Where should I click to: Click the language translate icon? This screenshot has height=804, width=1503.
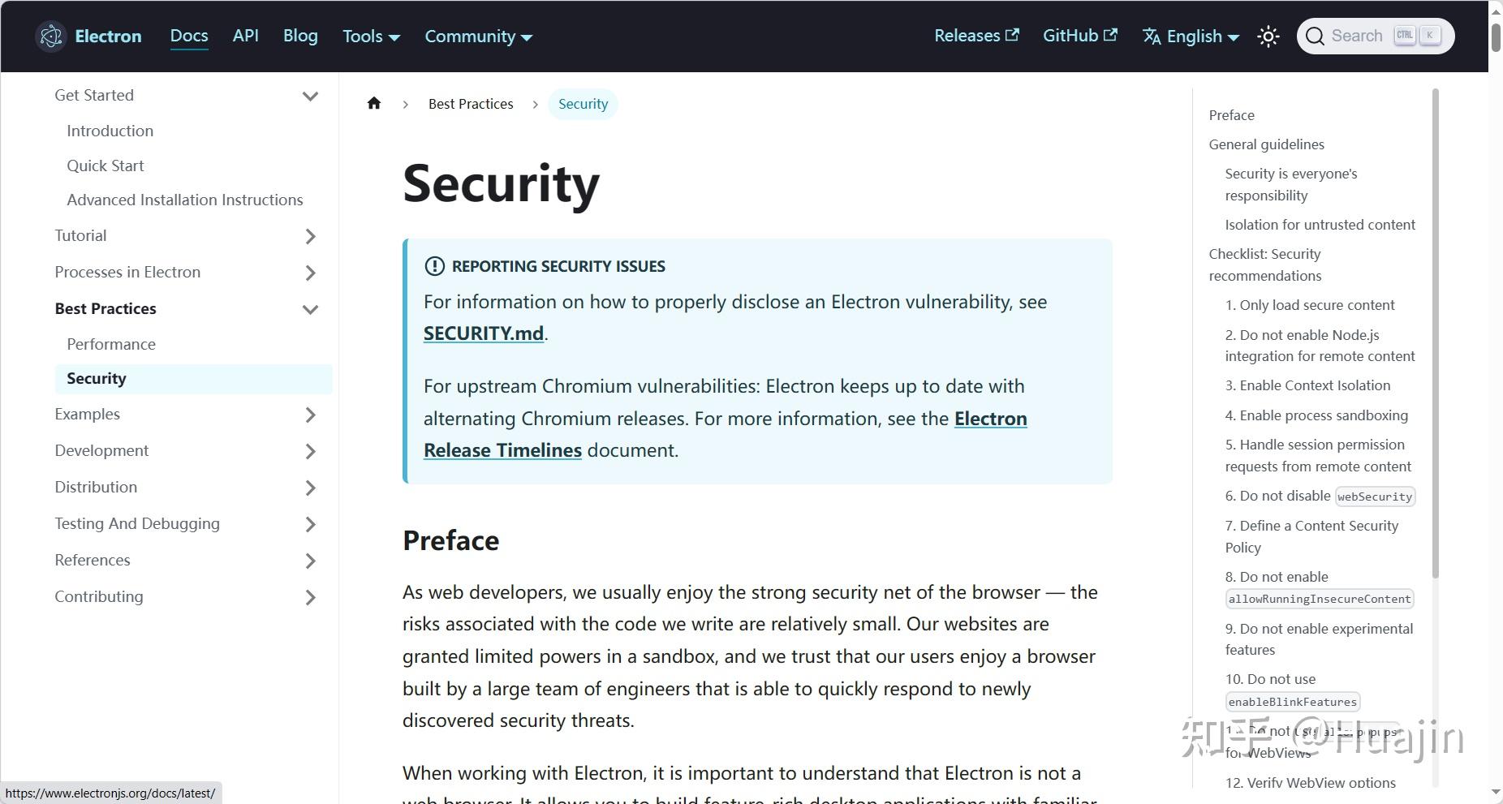click(x=1151, y=37)
